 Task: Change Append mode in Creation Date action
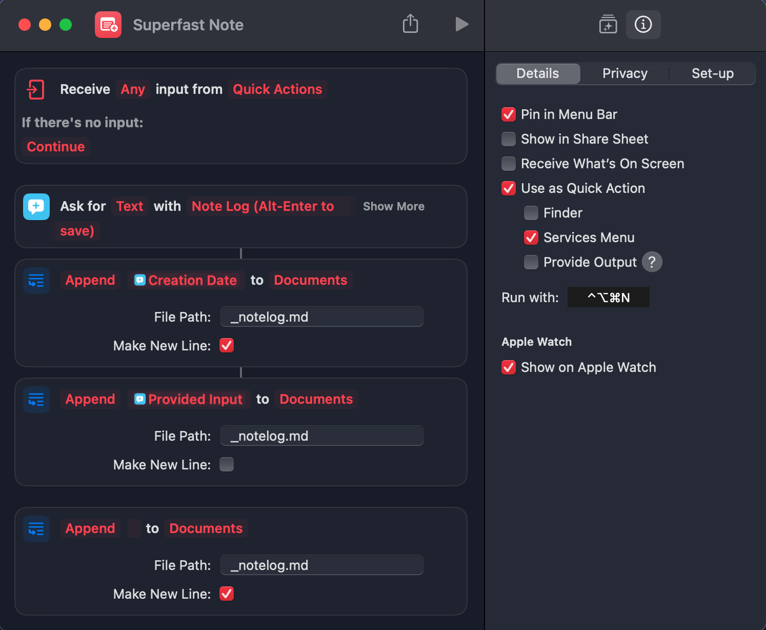90,280
